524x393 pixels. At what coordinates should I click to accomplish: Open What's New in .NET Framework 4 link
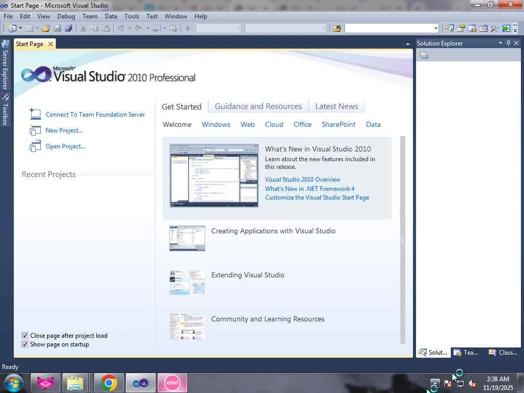(x=310, y=188)
